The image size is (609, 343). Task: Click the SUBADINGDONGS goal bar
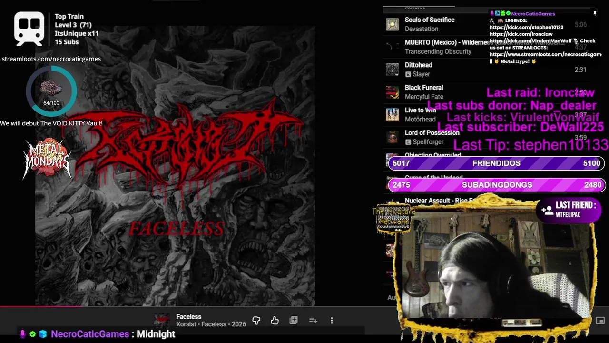point(496,185)
